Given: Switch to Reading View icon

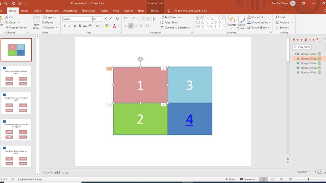Looking at the screenshot, I should coord(281,179).
